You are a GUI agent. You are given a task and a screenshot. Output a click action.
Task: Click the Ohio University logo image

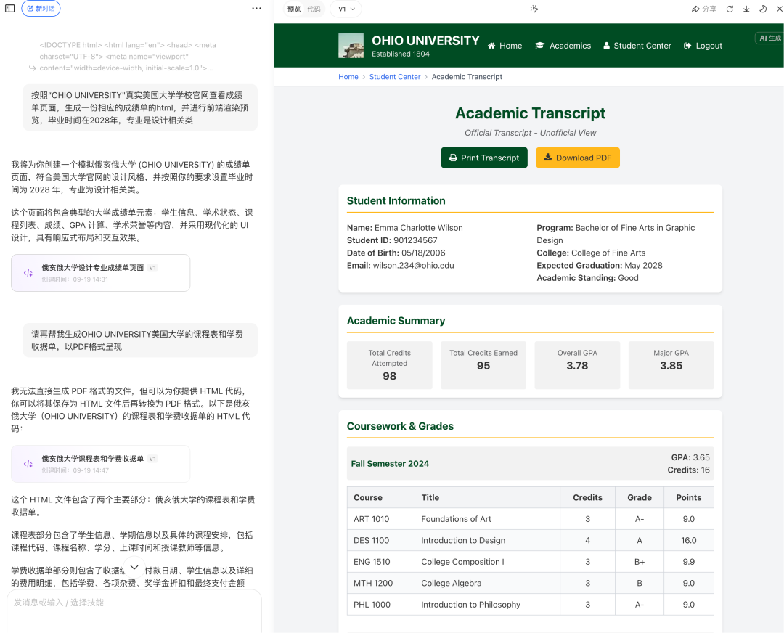(351, 46)
